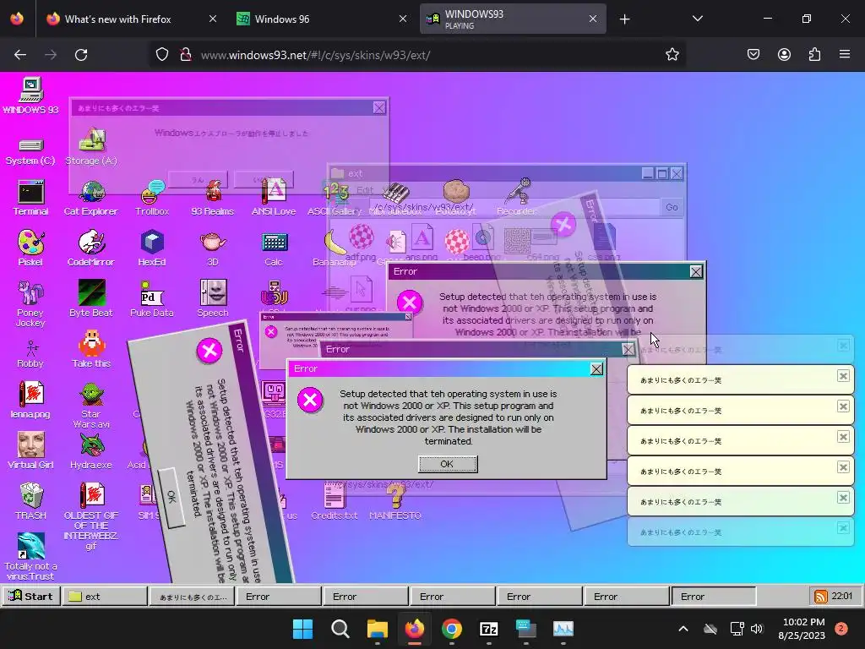Select the ext taskbar item
The image size is (865, 649).
[105, 596]
